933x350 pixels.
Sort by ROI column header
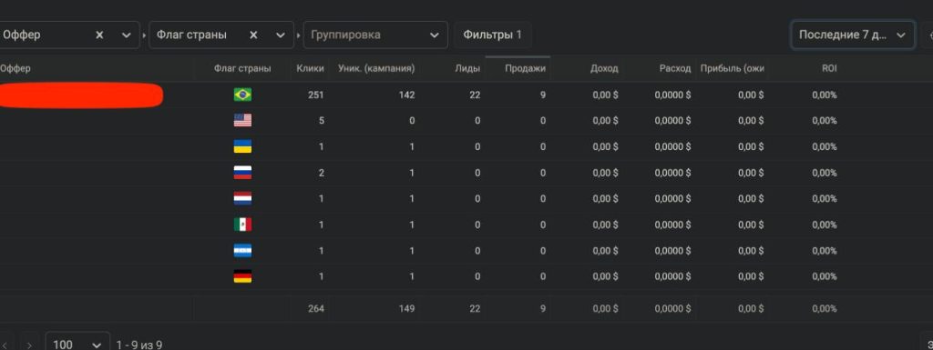[829, 69]
